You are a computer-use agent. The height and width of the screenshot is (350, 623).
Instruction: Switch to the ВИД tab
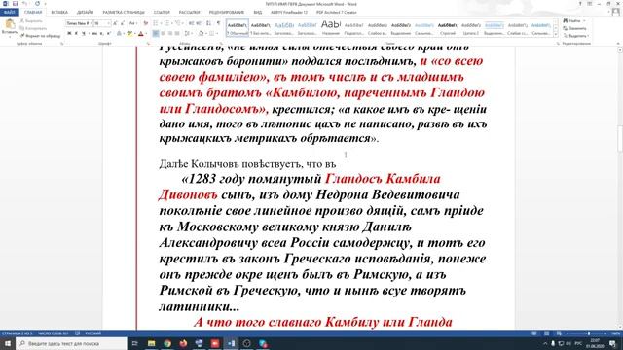pyautogui.click(x=258, y=13)
